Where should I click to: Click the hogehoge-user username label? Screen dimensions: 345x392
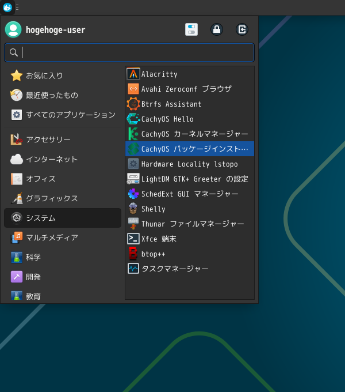[56, 30]
